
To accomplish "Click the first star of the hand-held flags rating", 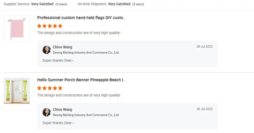I will pos(39,26).
